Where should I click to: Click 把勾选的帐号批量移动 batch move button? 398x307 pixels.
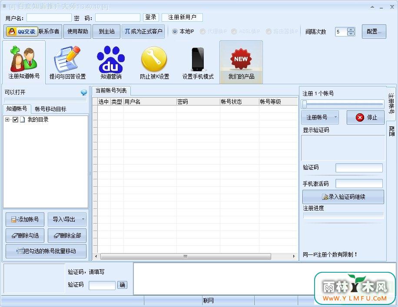coord(46,251)
